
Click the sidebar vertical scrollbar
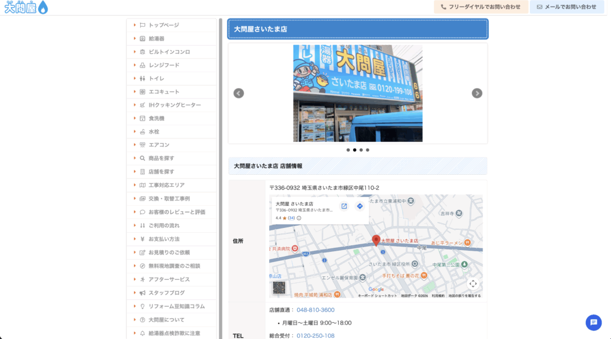point(221,178)
